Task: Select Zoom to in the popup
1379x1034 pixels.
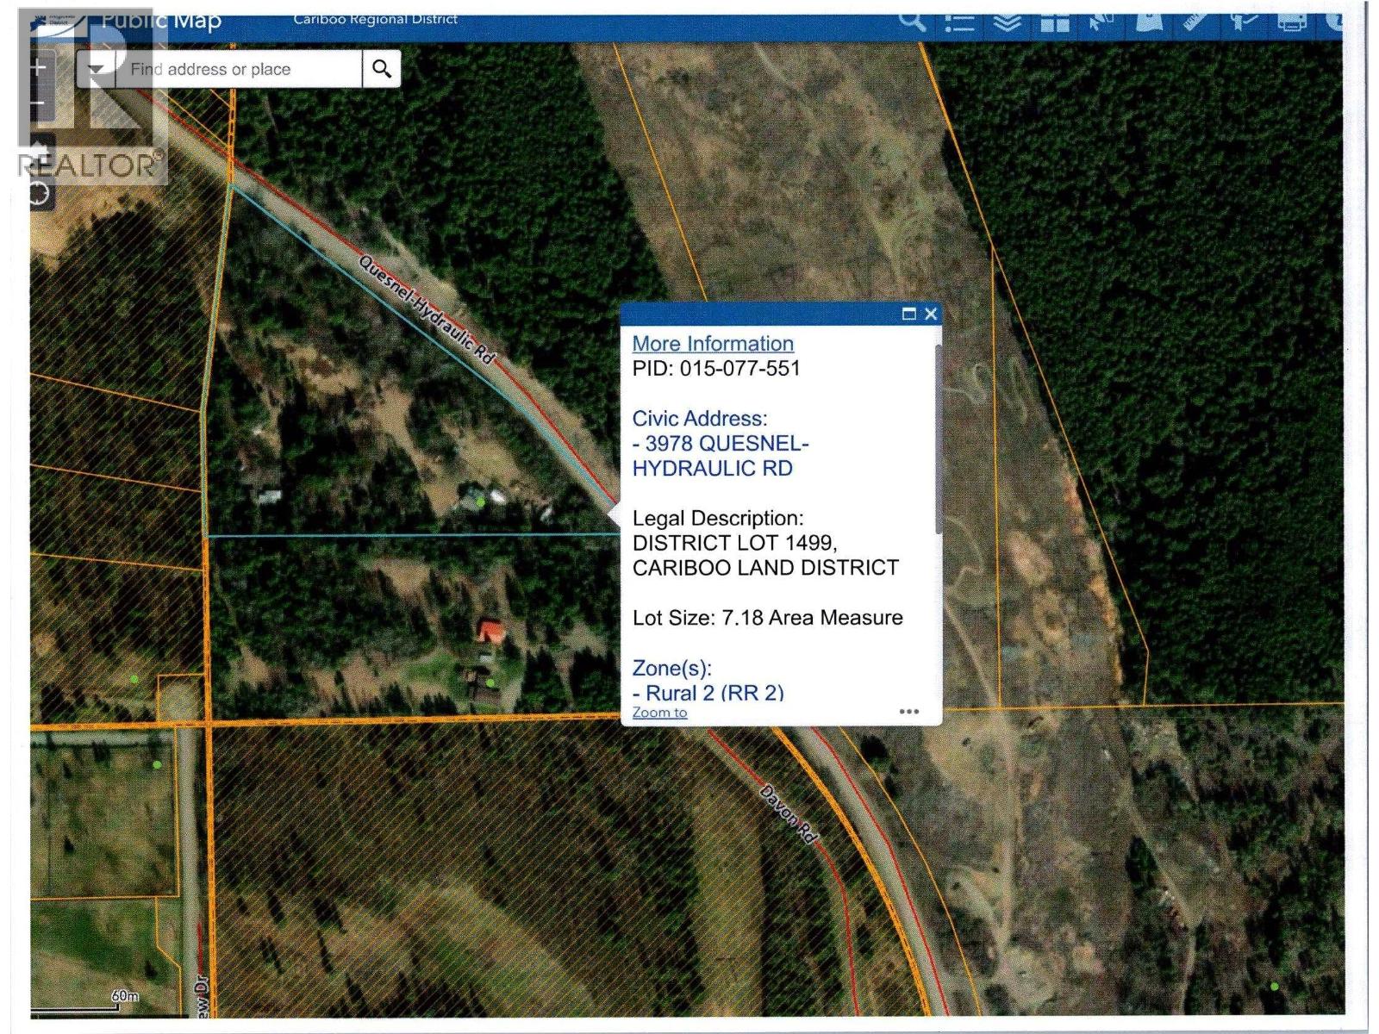Action: click(658, 713)
